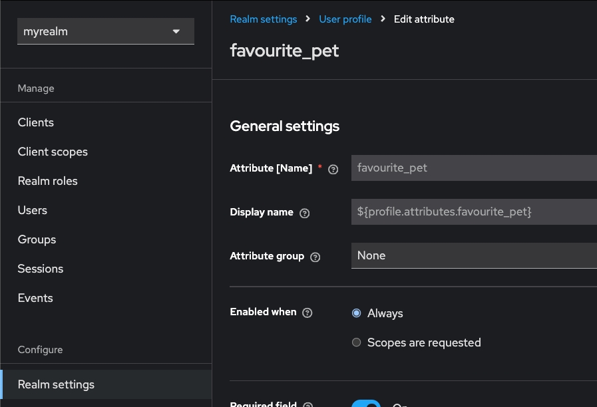
Task: Click User profile breadcrumb link
Action: coord(345,19)
